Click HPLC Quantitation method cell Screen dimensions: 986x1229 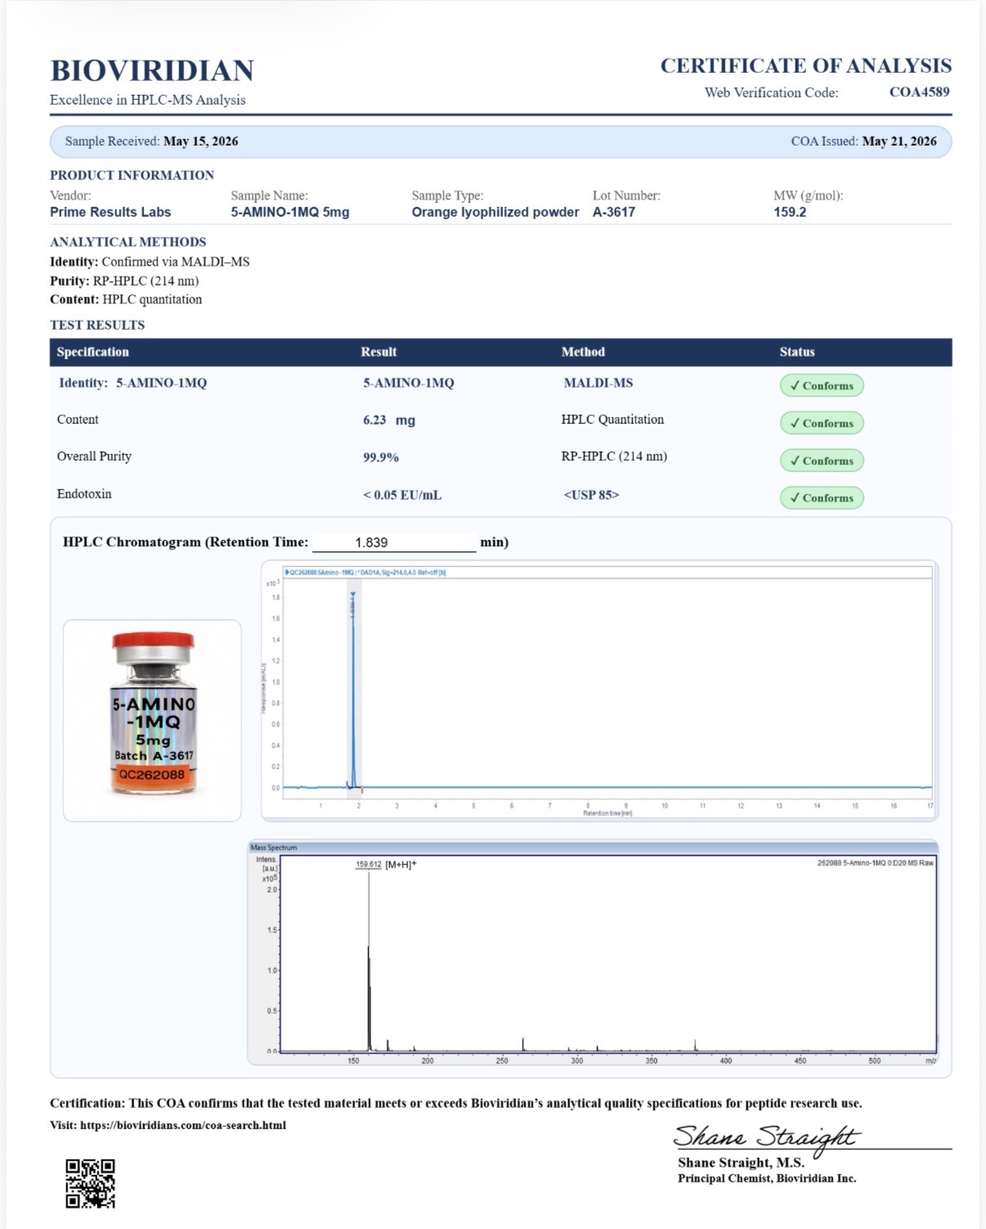(612, 420)
